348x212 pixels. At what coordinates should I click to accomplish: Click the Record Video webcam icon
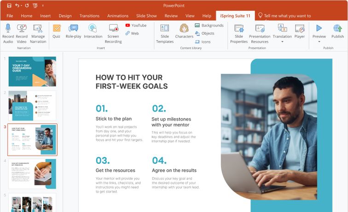point(22,28)
